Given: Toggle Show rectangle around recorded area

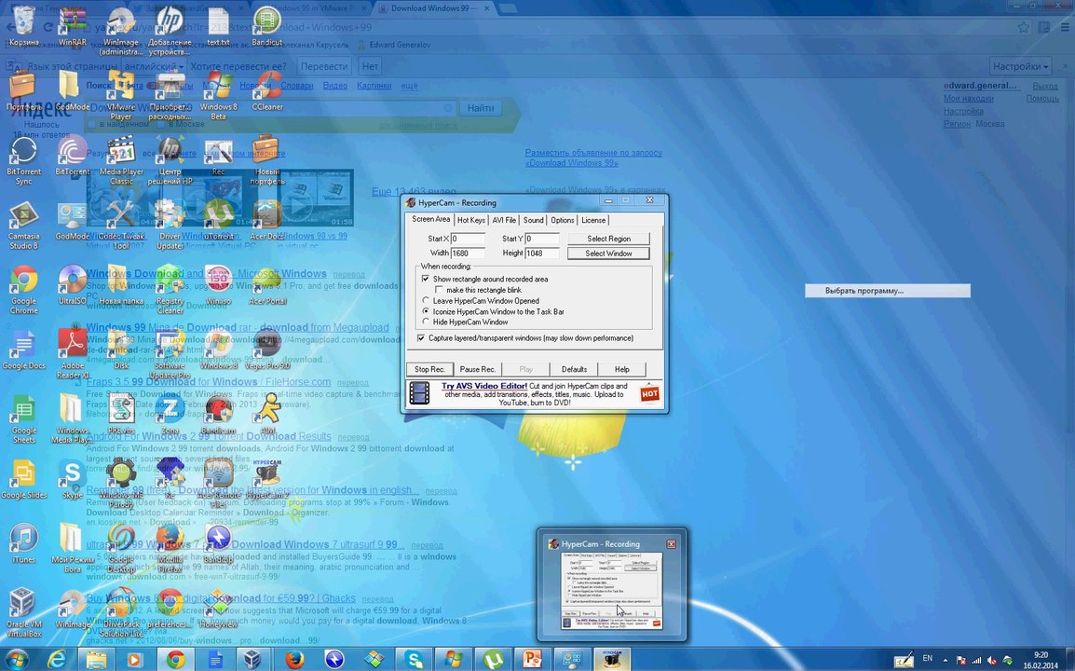Looking at the screenshot, I should [426, 279].
